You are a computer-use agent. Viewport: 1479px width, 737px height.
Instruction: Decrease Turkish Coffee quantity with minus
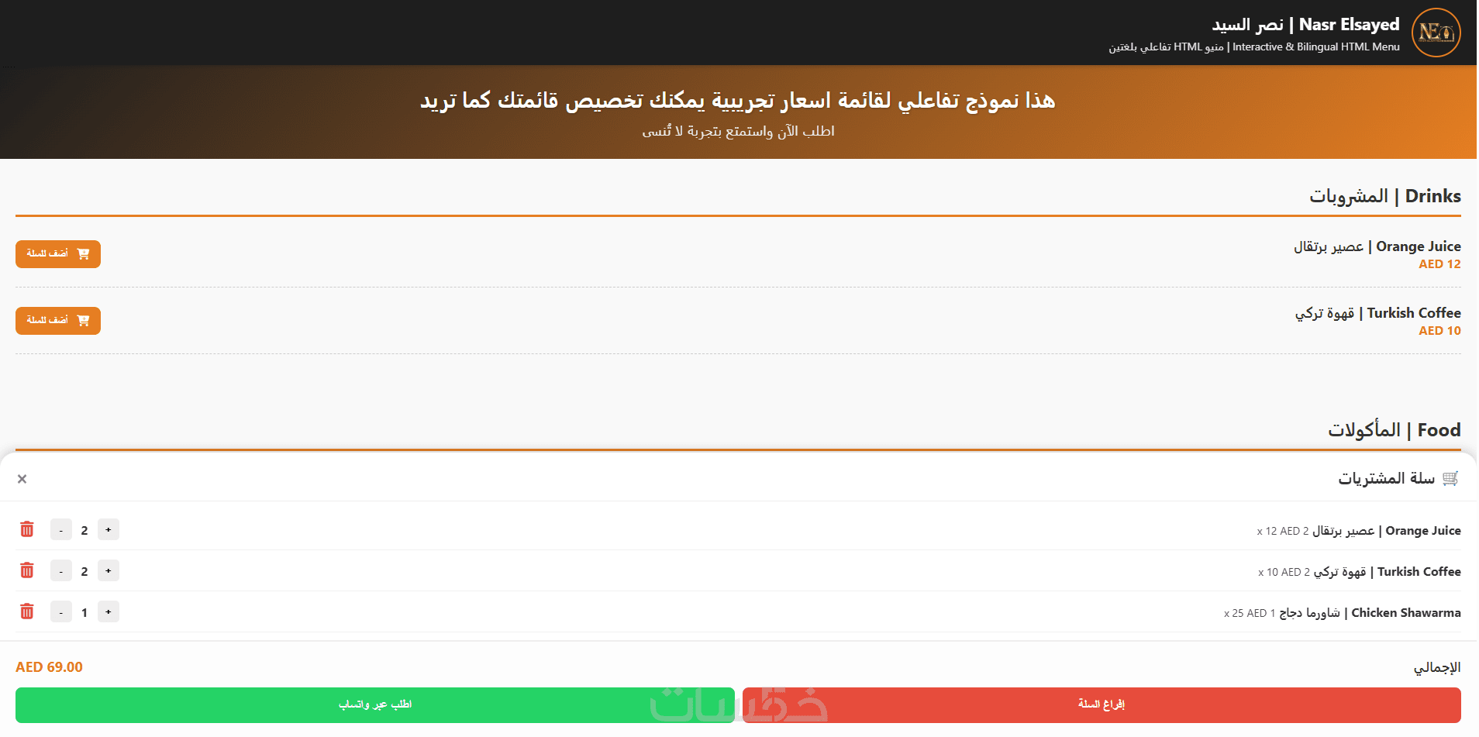[x=61, y=571]
